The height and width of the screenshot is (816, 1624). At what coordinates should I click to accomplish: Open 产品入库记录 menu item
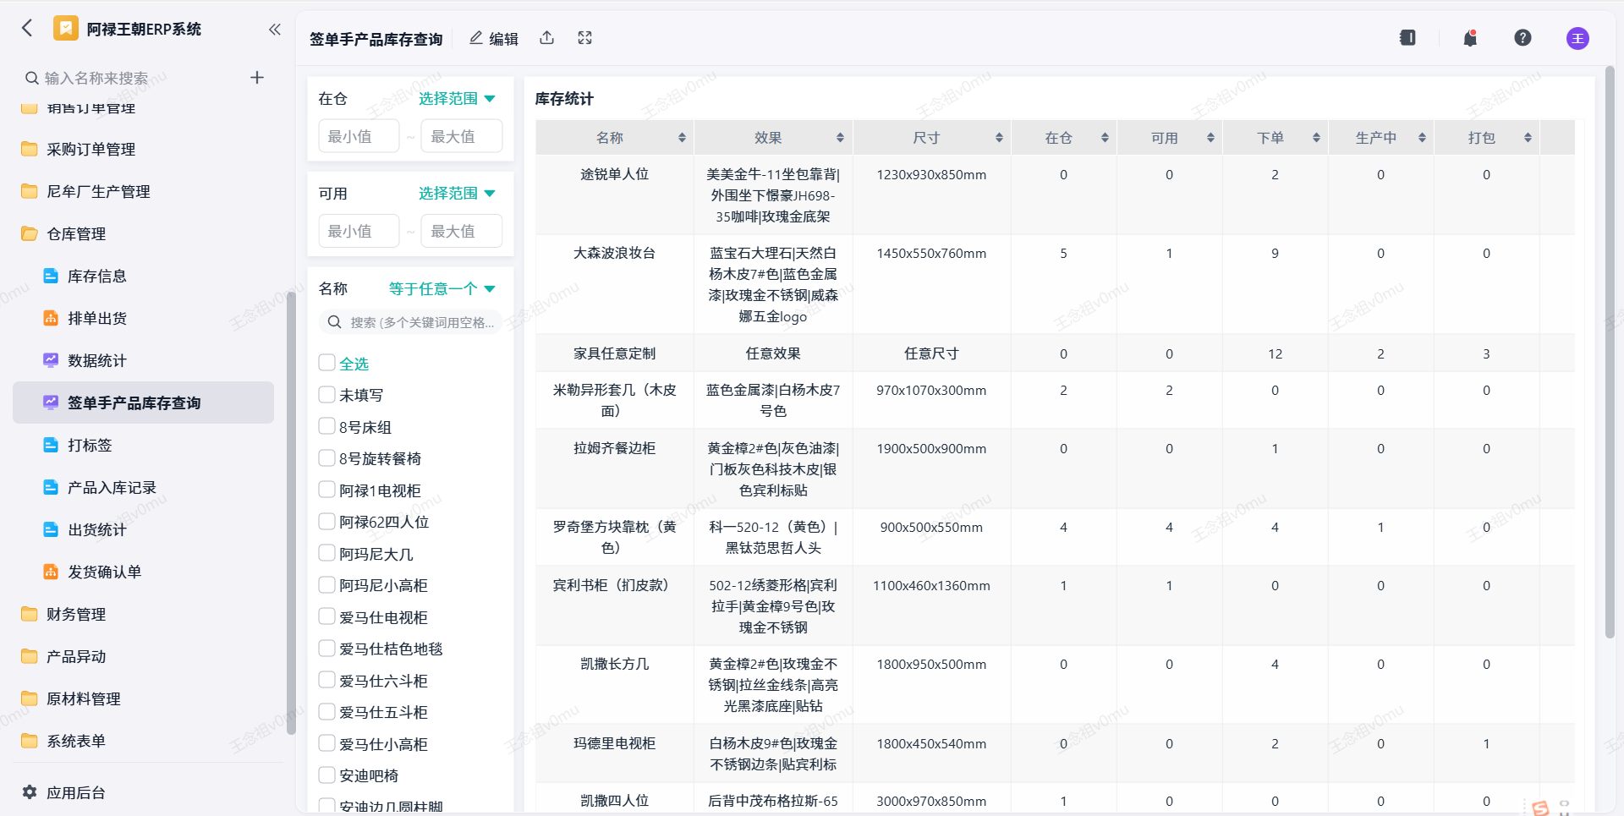[143, 488]
